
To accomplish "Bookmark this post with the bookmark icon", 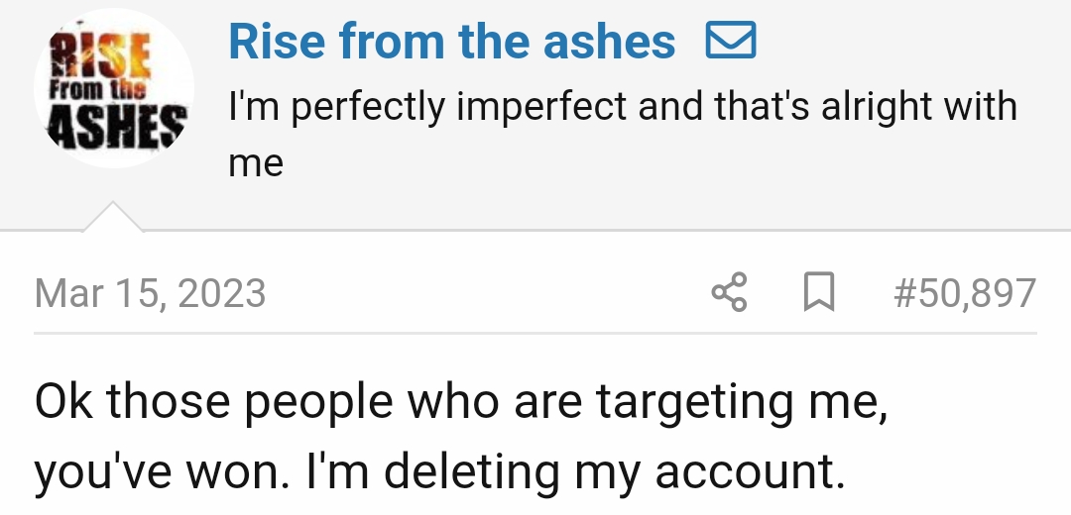I will (818, 294).
